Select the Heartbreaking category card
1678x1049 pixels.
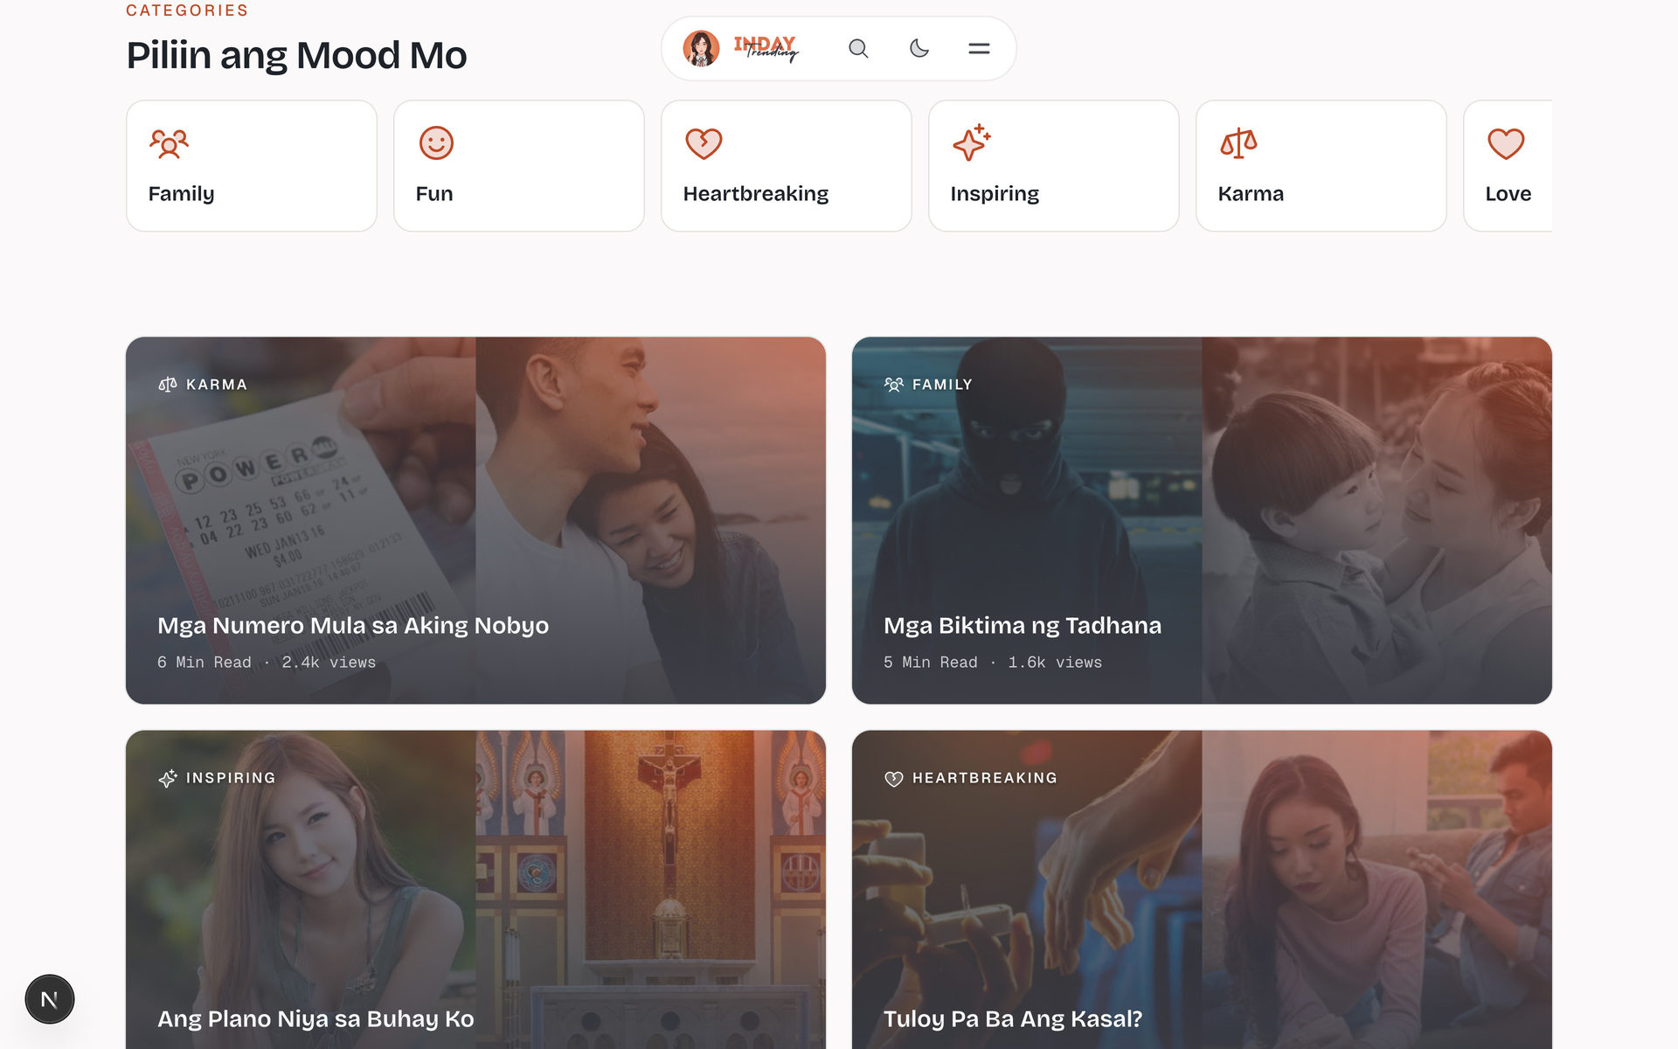(x=787, y=166)
